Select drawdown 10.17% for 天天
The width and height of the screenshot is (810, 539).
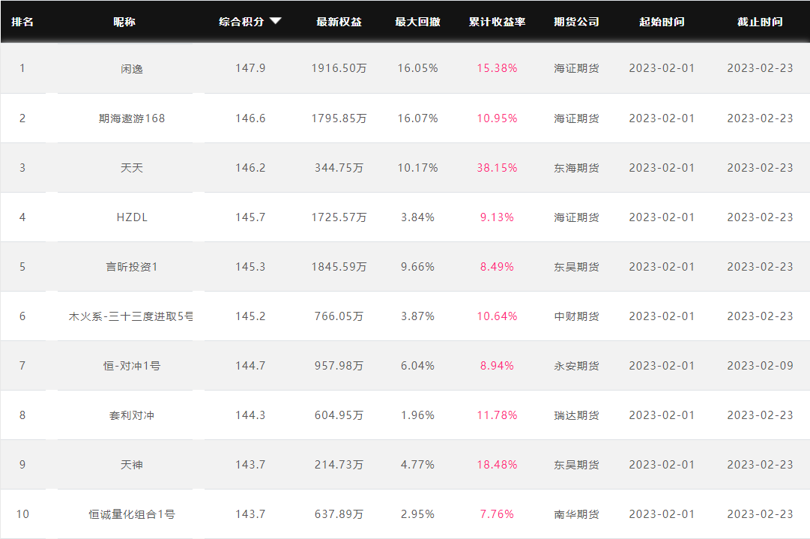pos(417,168)
